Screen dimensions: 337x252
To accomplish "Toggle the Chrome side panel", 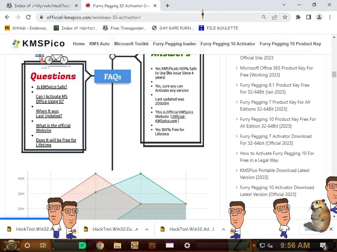I will (x=309, y=17).
